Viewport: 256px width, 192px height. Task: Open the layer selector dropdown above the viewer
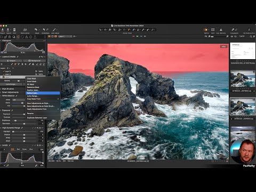(65, 36)
